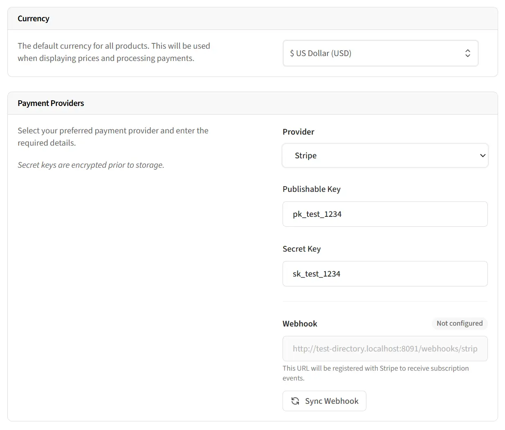Click the pk_test_1234 key value
This screenshot has width=505, height=430.
[317, 214]
